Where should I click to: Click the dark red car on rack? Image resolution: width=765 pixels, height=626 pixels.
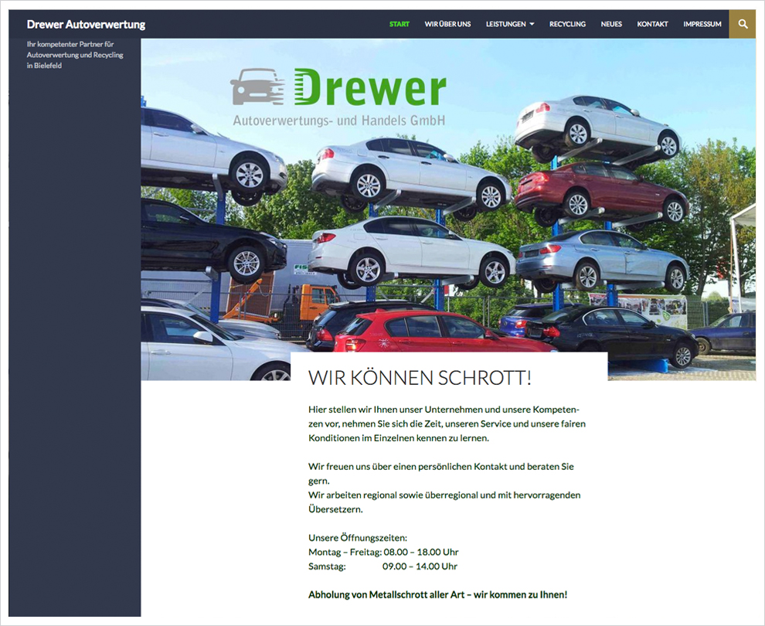point(601,190)
